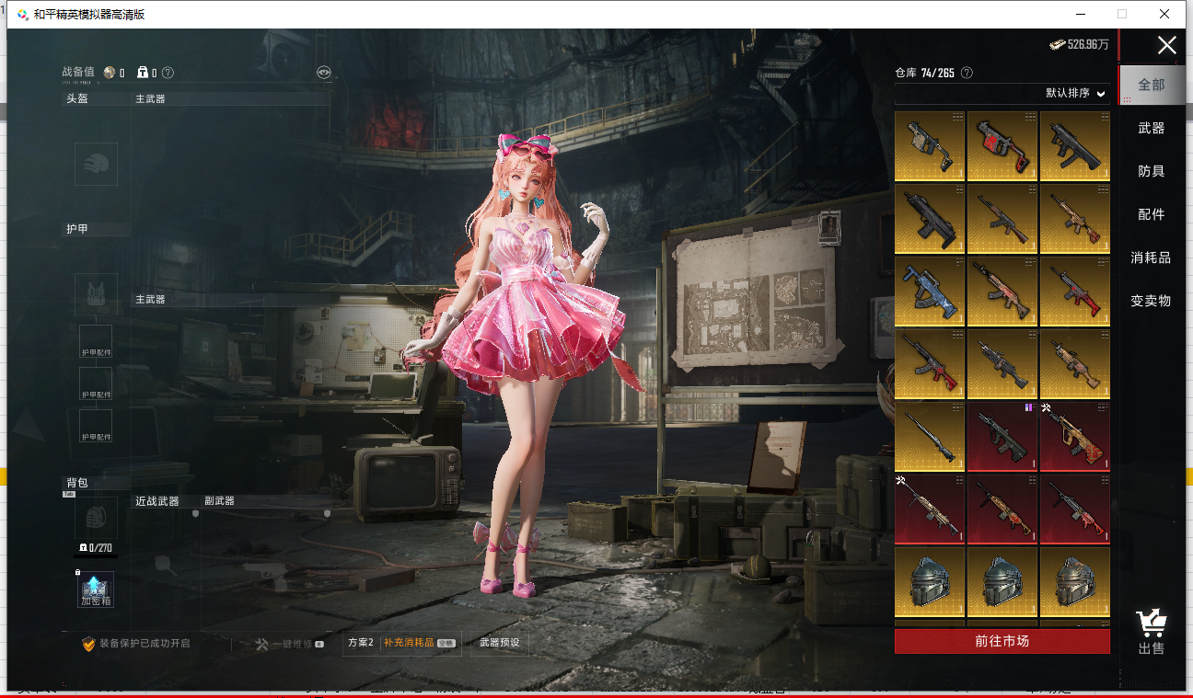Image resolution: width=1193 pixels, height=698 pixels.
Task: Open the backpack slot icon
Action: (x=96, y=518)
